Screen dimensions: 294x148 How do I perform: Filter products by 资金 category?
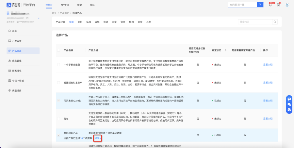point(114,22)
